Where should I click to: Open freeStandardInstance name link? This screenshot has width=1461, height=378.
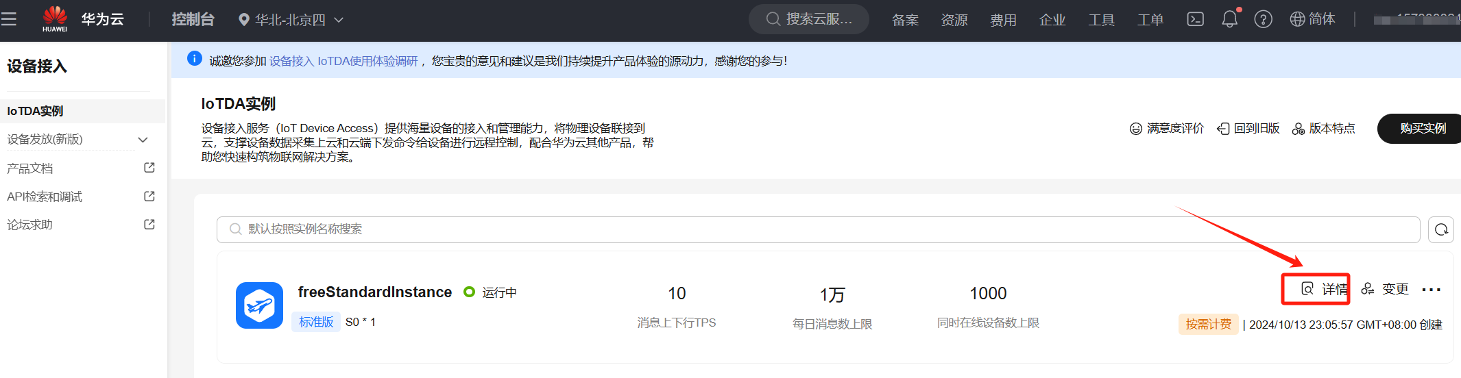[x=375, y=292]
